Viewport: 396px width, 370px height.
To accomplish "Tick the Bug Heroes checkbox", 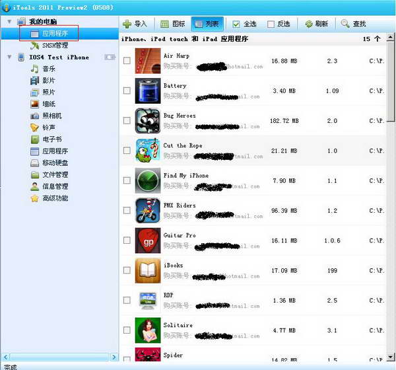I will coord(127,121).
